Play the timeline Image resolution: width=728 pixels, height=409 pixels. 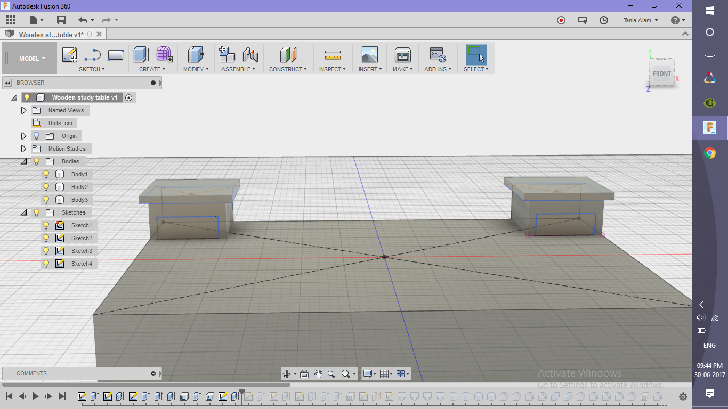click(35, 396)
